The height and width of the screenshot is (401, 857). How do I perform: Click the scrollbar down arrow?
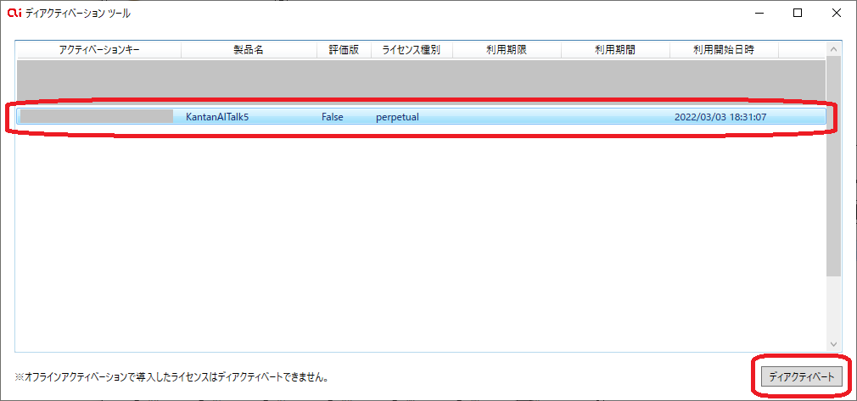(833, 344)
